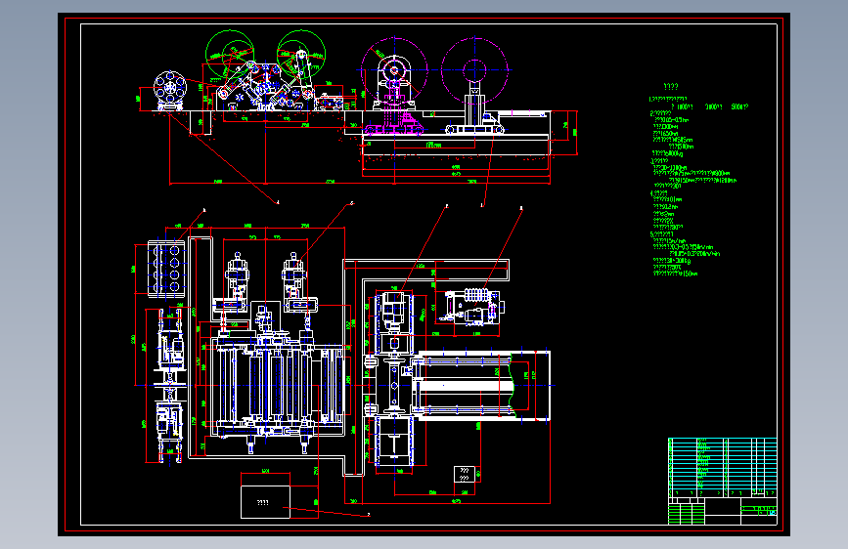Click the green ???? notes heading
Screen dimensions: 848x549
(x=671, y=87)
